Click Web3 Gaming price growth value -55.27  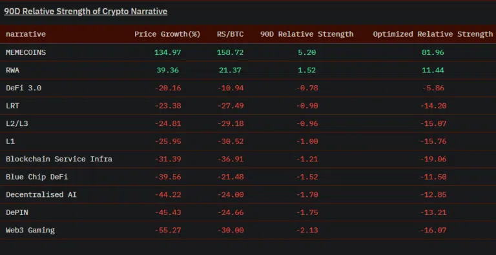coord(168,230)
